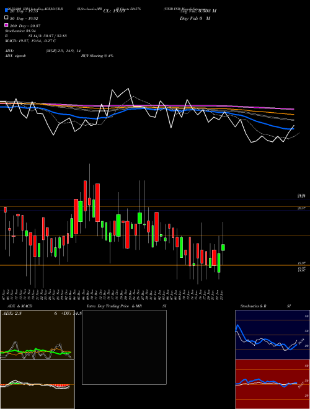Viewport: 310px width, 409px height.
Task: Click the '07 Nov' date axis label
Action: pyautogui.click(x=5, y=295)
